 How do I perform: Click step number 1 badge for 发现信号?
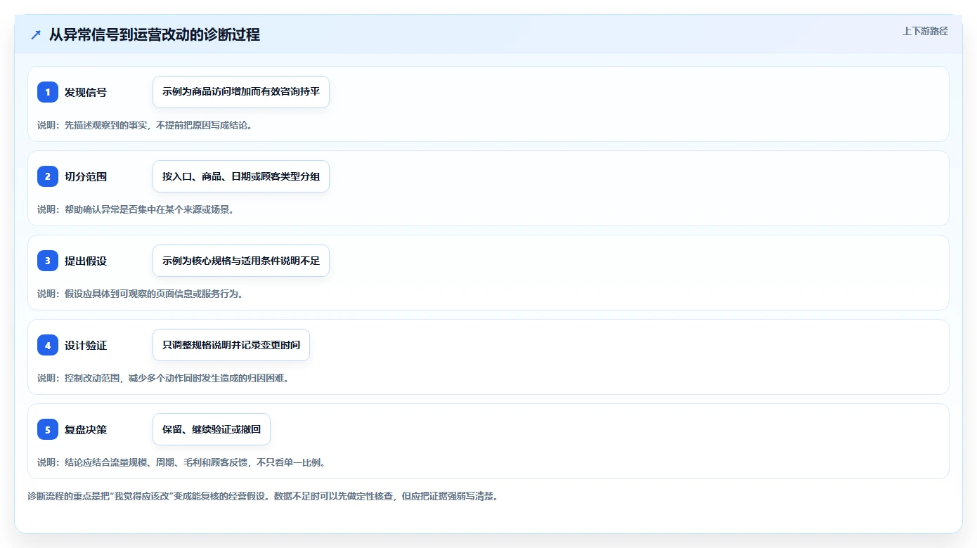[x=48, y=92]
